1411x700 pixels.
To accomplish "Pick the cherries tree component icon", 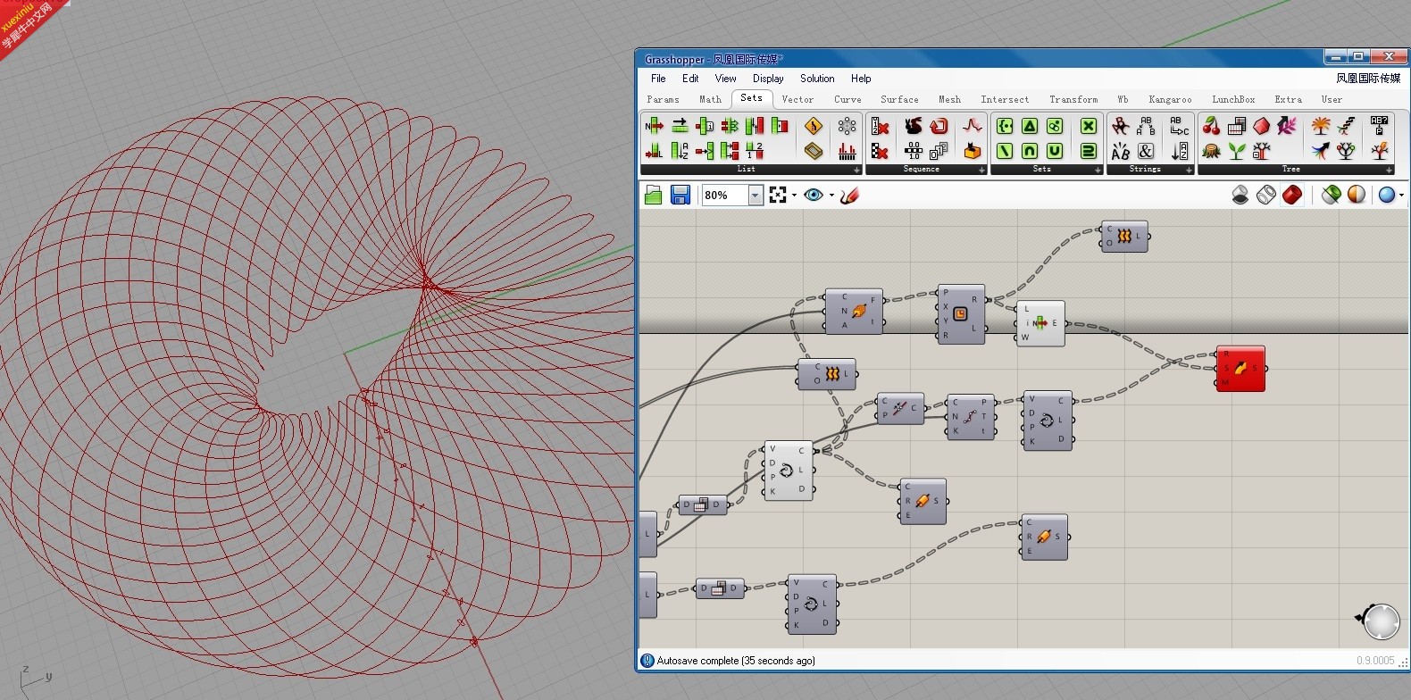I will coord(1211,126).
